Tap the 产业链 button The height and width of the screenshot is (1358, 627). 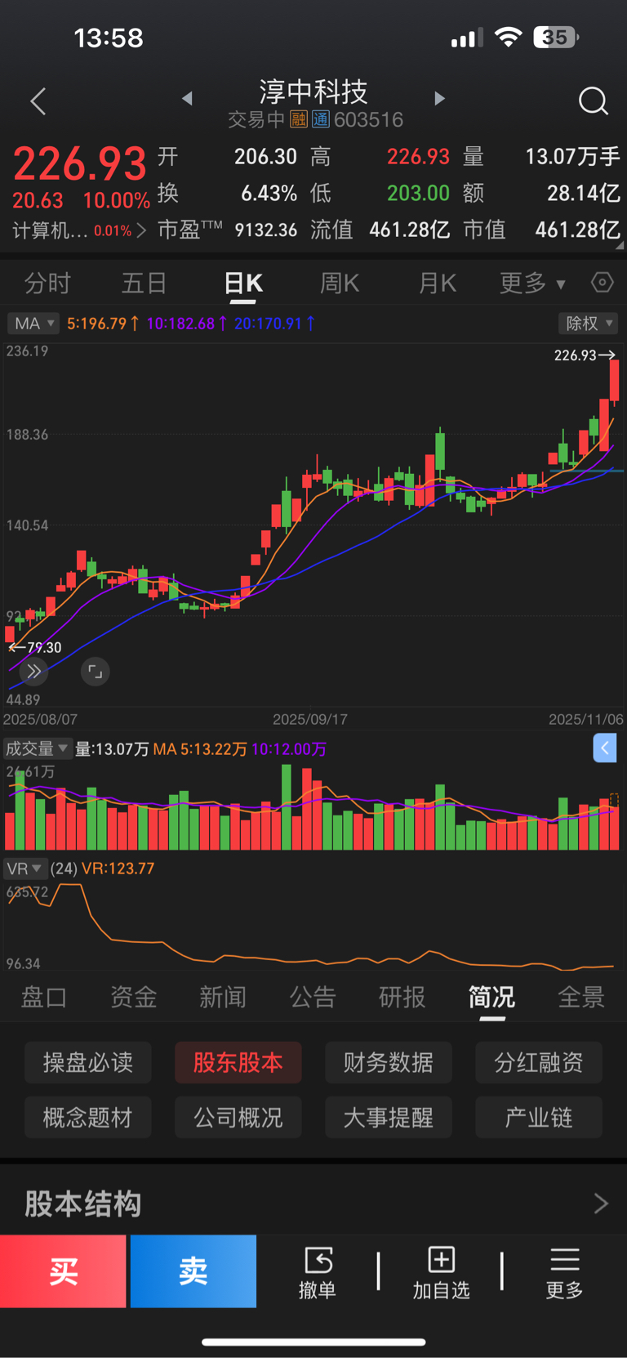click(x=539, y=1118)
